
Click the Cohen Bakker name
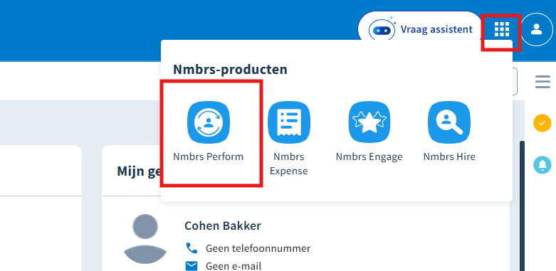[x=223, y=225]
